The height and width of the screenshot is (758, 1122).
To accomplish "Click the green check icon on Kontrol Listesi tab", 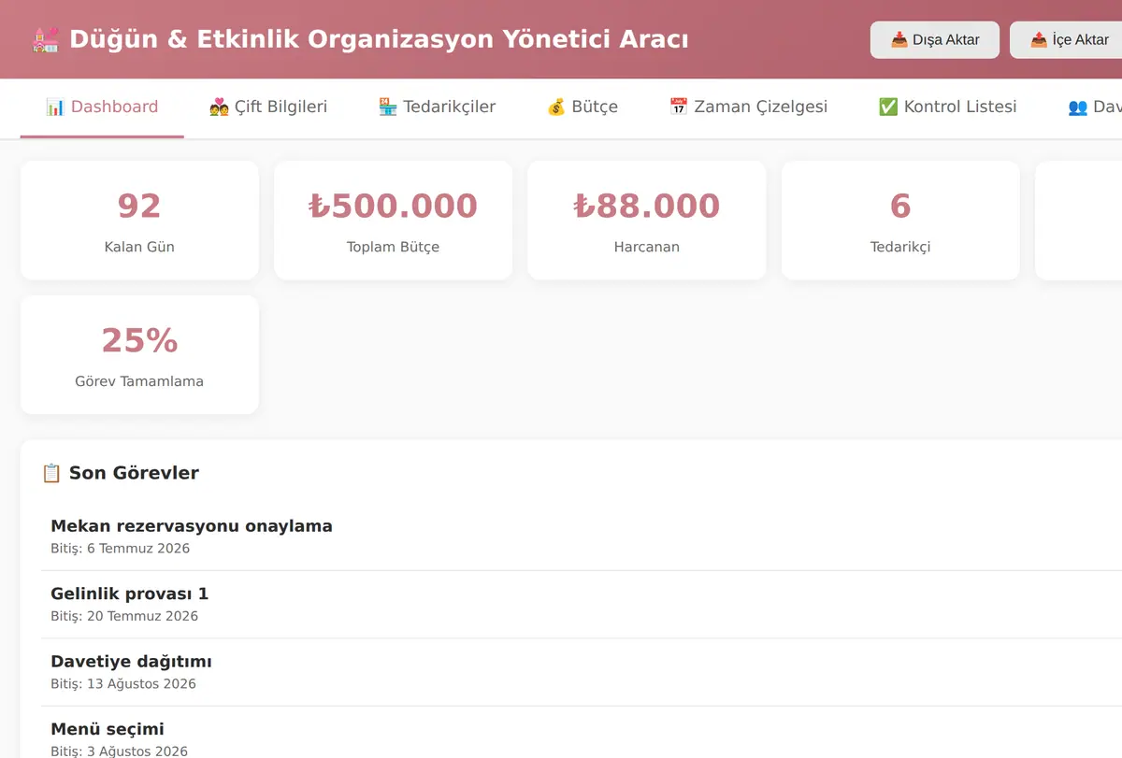I will pos(887,107).
